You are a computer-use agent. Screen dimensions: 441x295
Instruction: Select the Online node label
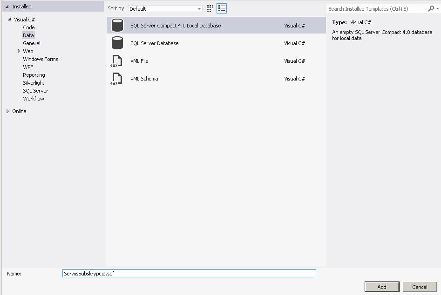click(19, 111)
